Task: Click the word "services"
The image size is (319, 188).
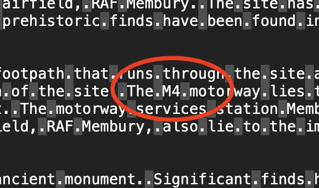Action: 172,109
